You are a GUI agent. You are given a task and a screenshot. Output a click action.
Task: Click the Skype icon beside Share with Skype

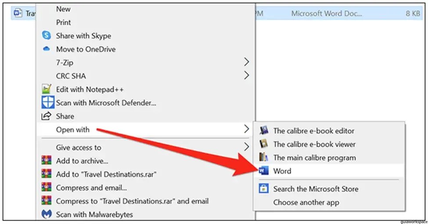point(47,36)
